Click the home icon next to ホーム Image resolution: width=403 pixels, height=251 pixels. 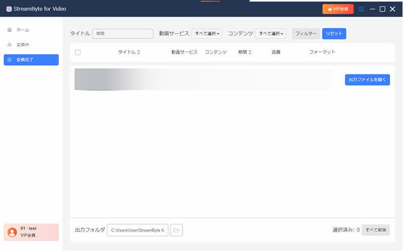coord(10,30)
